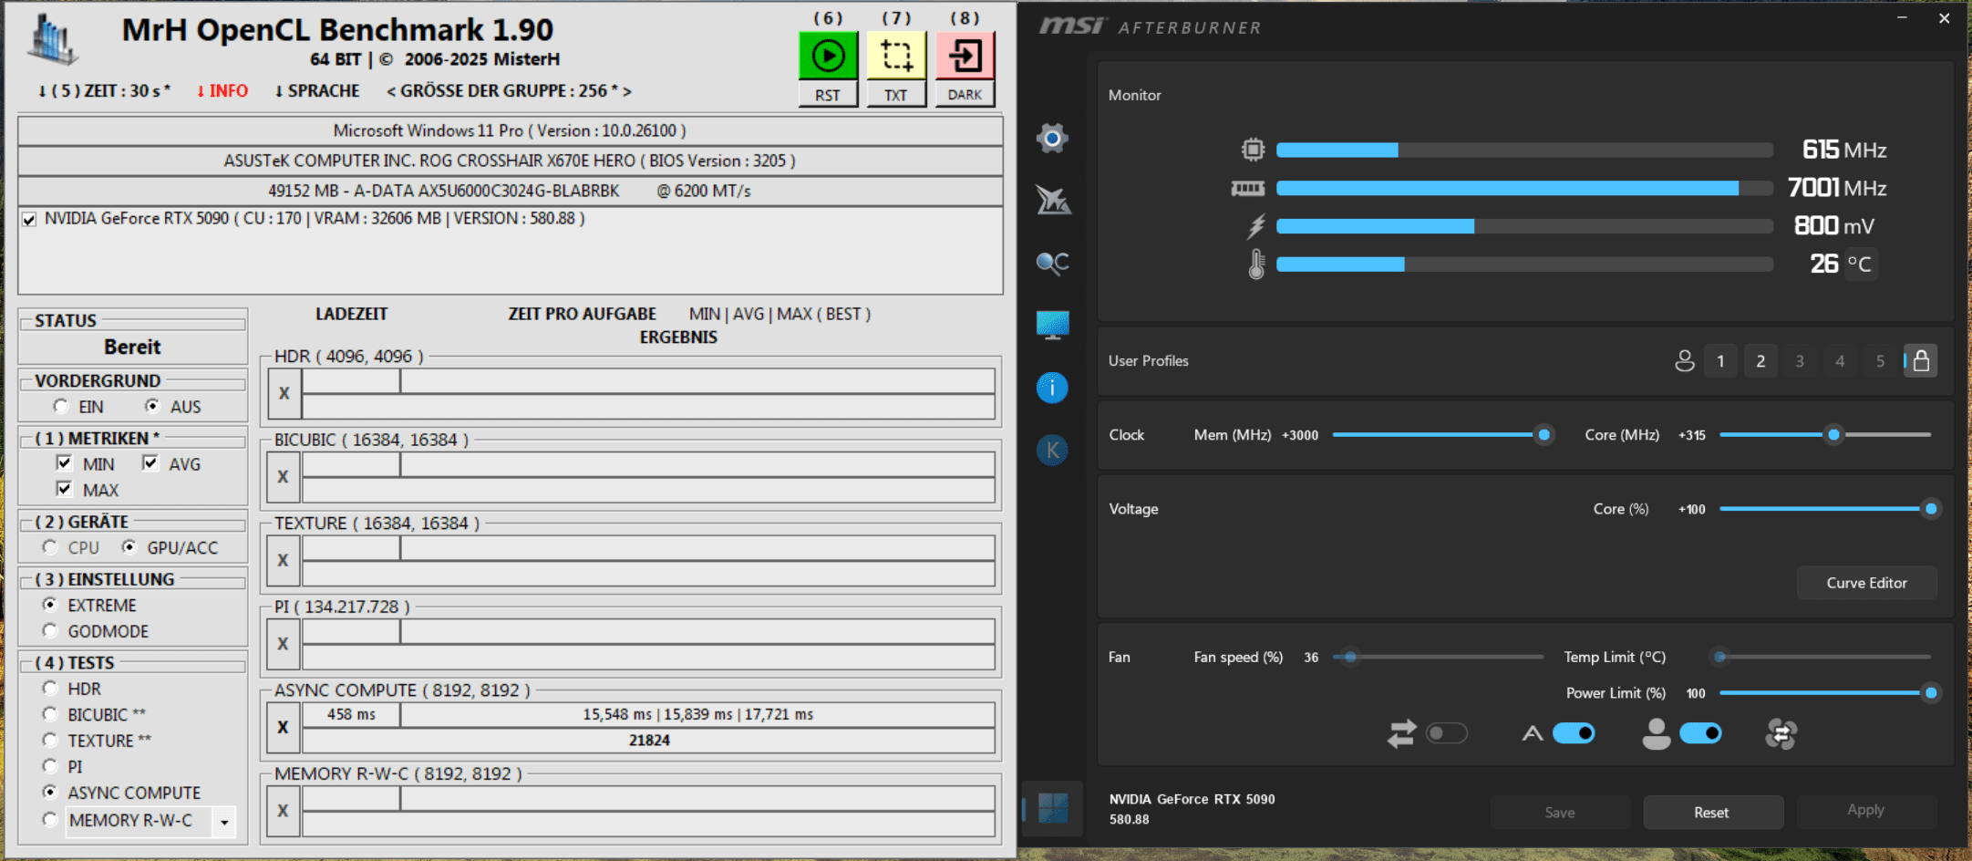Click Afterburner Kombustor K icon
The height and width of the screenshot is (861, 1972).
click(1052, 450)
